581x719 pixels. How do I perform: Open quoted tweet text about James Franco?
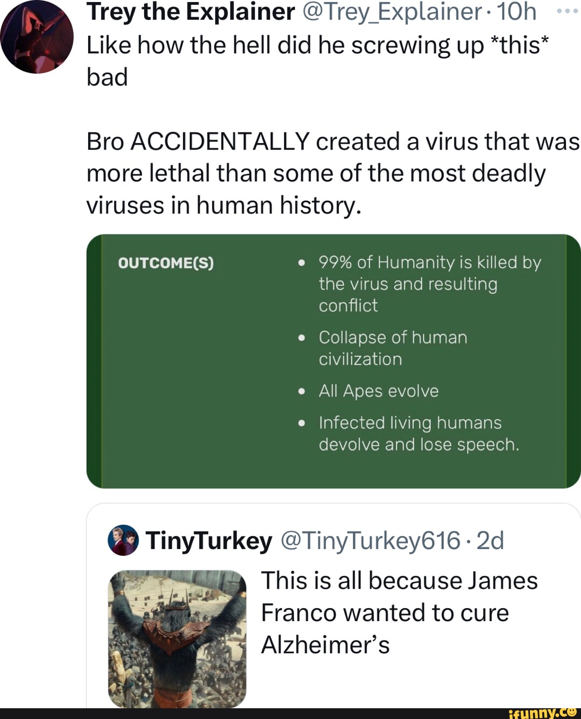(399, 612)
